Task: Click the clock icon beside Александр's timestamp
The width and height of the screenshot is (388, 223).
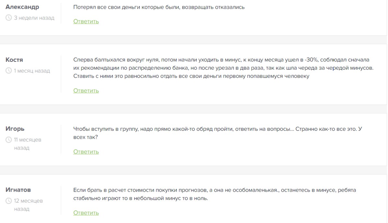Action: [9, 18]
